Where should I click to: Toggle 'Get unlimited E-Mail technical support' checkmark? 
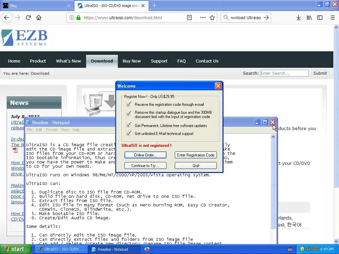point(129,133)
